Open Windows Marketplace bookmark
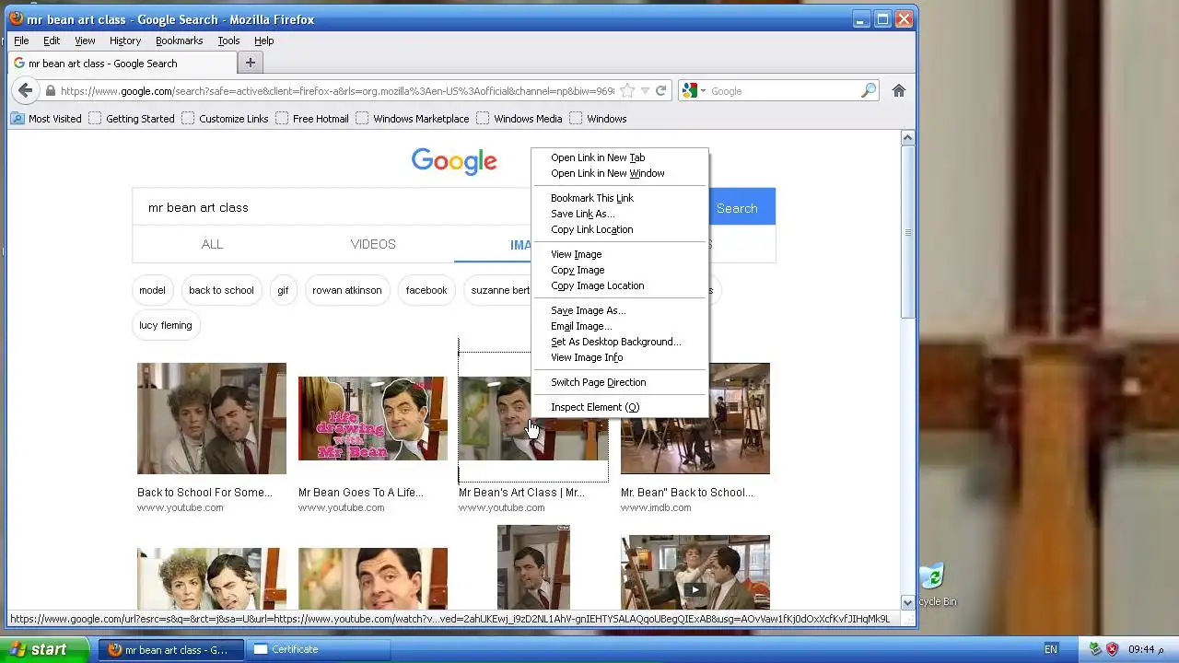Screen dimensions: 1179x663 413,119
